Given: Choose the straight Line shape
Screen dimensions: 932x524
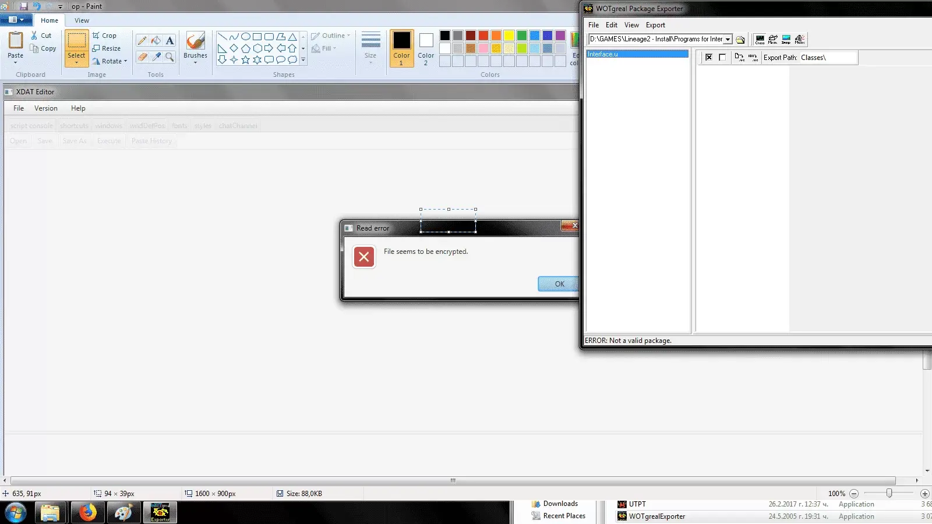Looking at the screenshot, I should click(222, 37).
